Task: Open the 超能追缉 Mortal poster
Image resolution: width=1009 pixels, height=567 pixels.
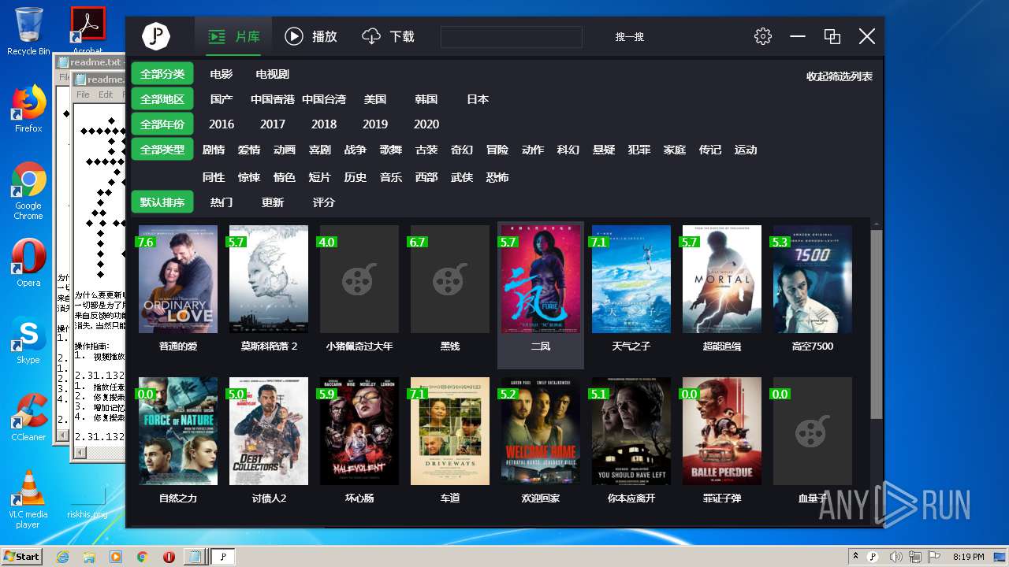Action: tap(722, 279)
